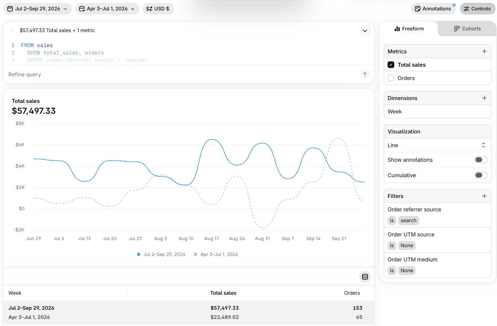Viewport: 497px width, 326px height.
Task: Click the 153 orders table cell
Action: (x=358, y=308)
